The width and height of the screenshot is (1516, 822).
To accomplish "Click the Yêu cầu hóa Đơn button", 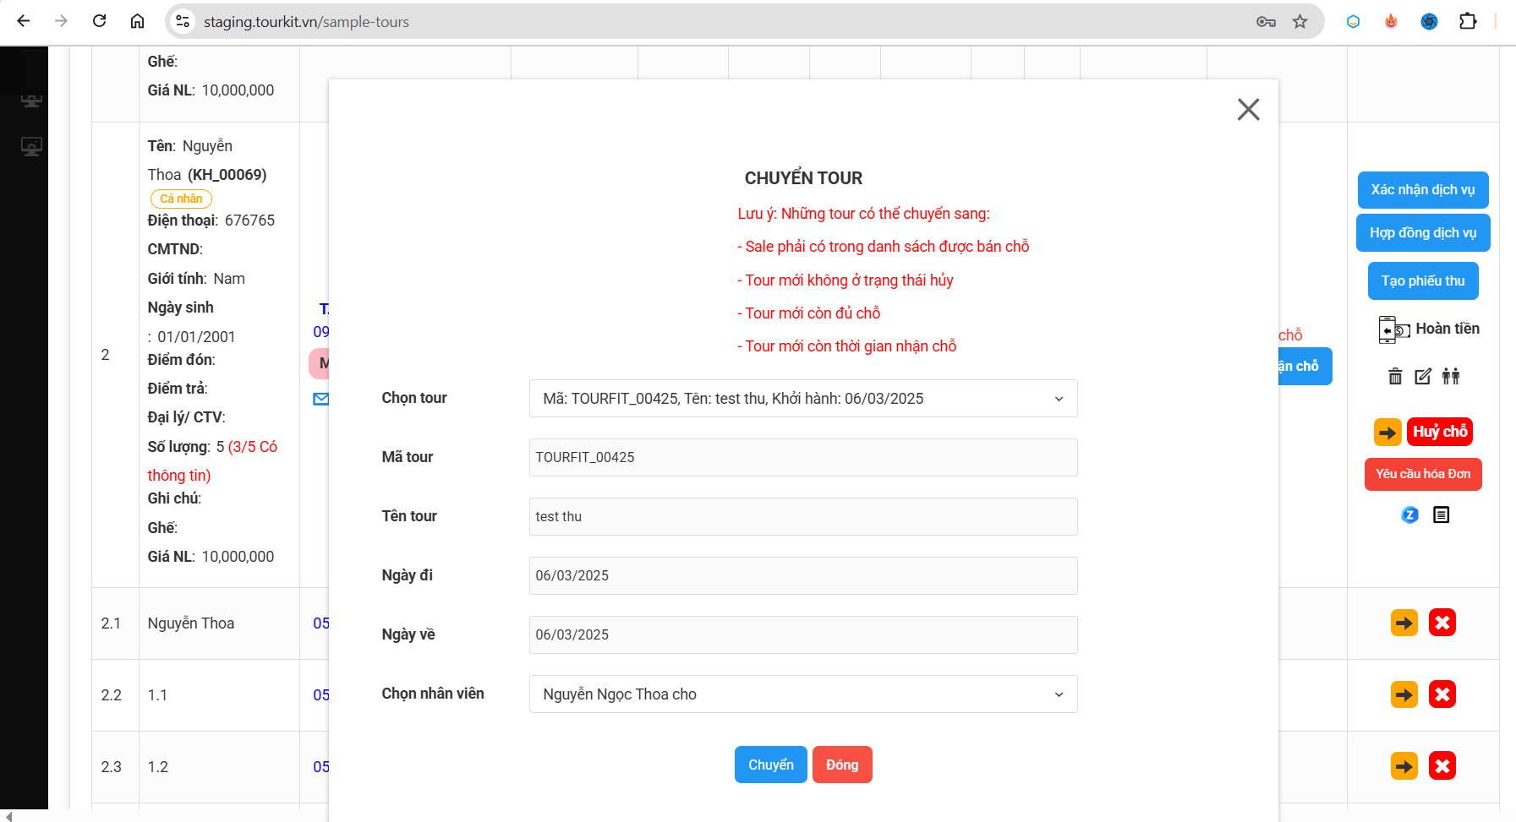I will (x=1422, y=474).
